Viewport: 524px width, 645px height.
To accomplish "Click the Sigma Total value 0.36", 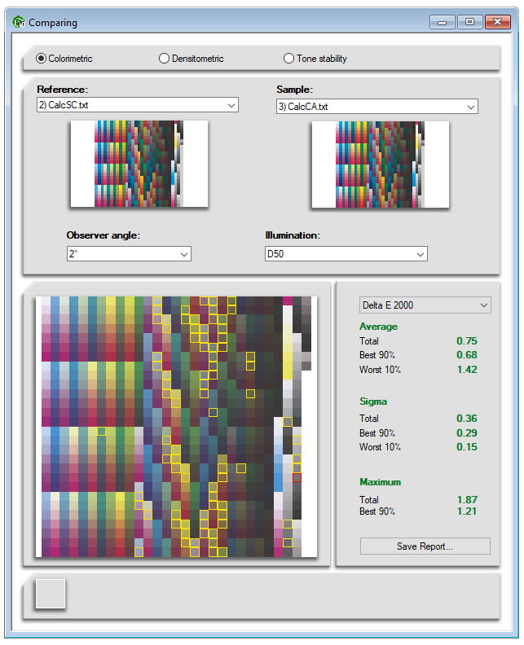I will click(x=467, y=419).
